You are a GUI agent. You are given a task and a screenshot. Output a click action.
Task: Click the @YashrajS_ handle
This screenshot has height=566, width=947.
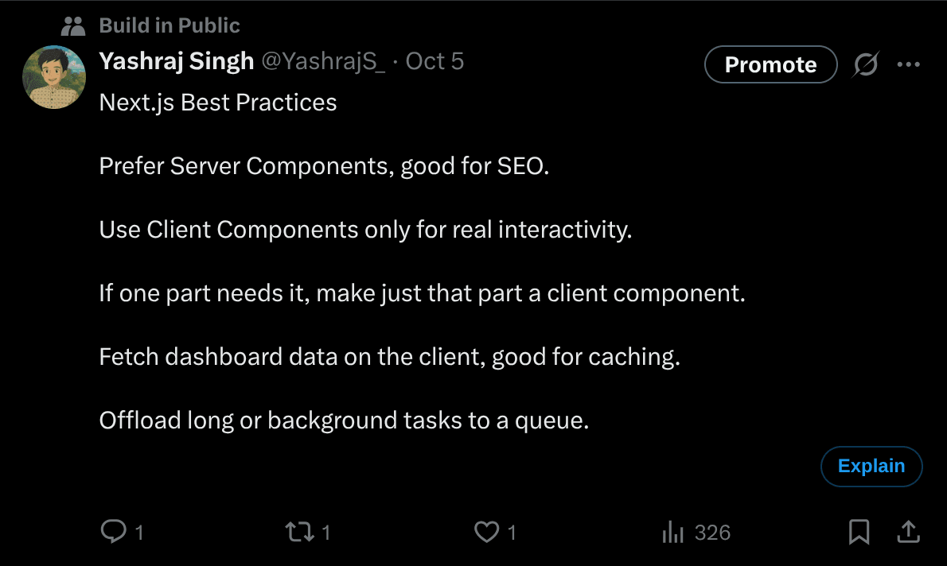point(323,61)
